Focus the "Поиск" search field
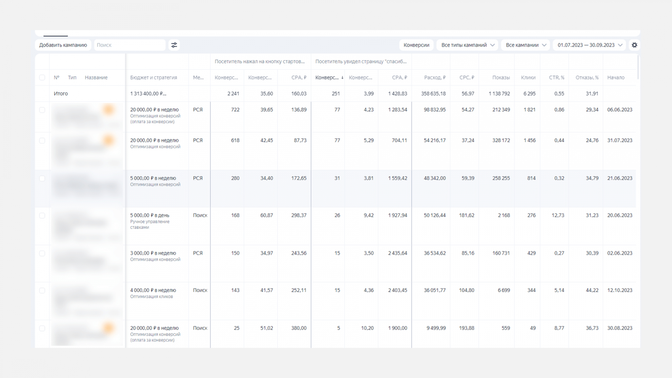This screenshot has height=378, width=672. click(129, 45)
